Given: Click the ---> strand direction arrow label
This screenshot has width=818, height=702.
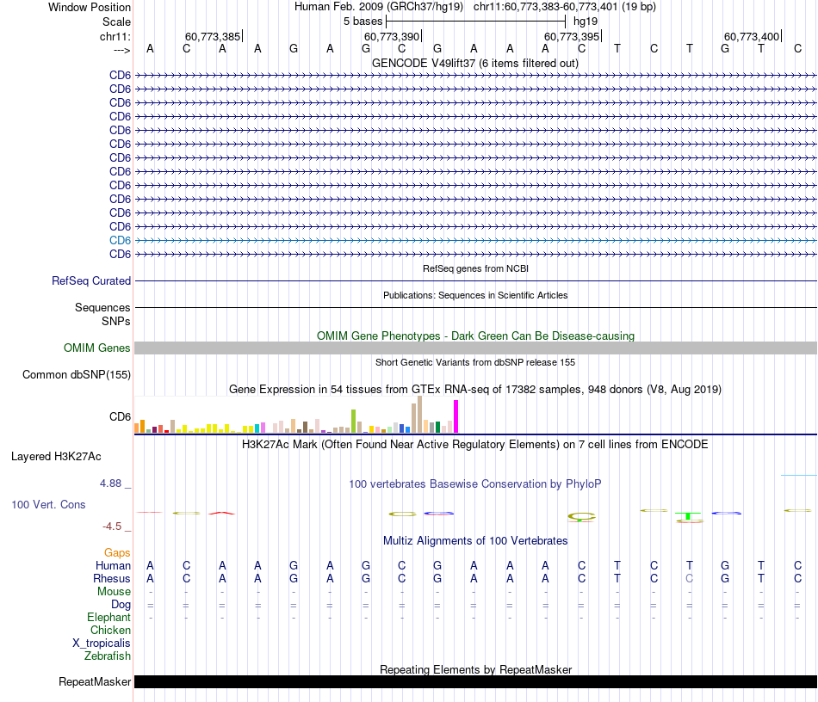Looking at the screenshot, I should click(x=121, y=50).
